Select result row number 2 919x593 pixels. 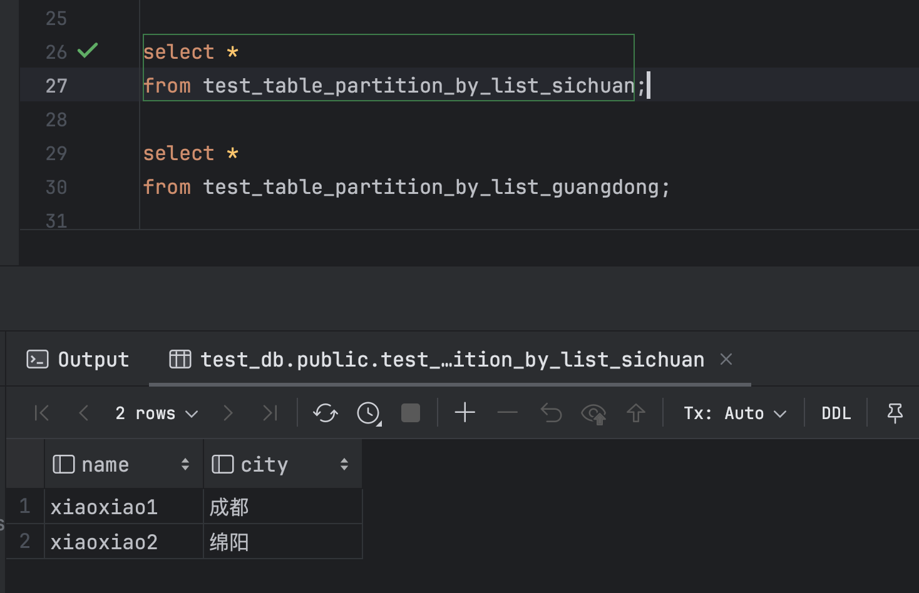(25, 541)
